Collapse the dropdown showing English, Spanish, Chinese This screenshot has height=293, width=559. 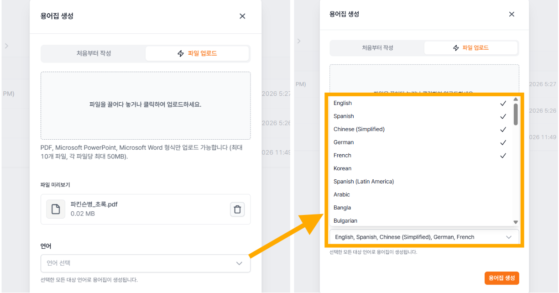[424, 237]
